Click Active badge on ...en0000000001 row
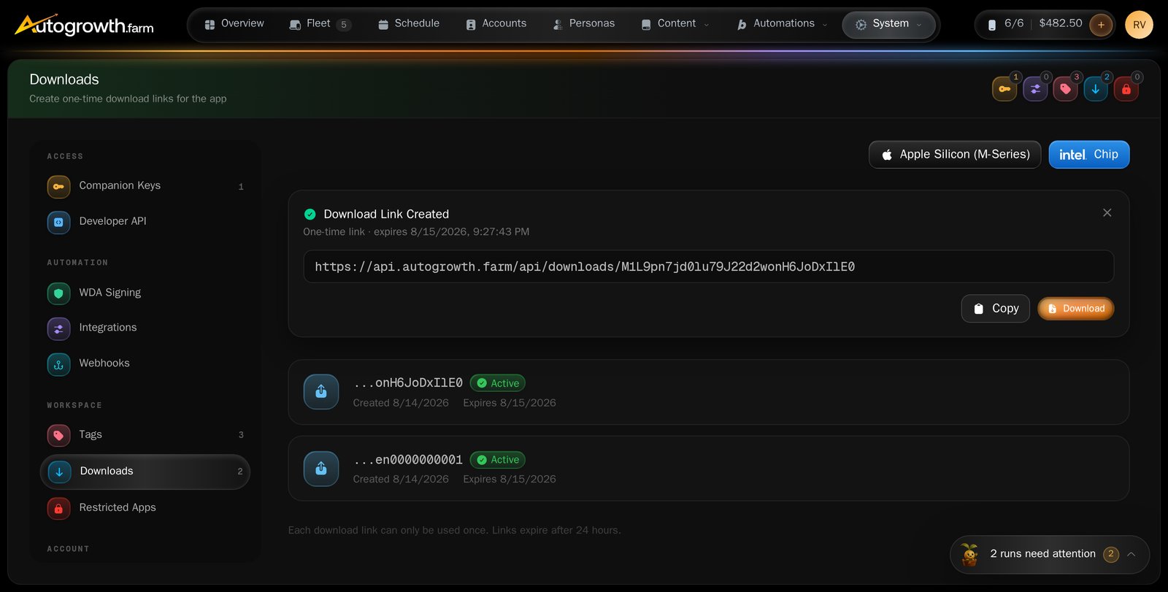The image size is (1168, 592). click(498, 460)
